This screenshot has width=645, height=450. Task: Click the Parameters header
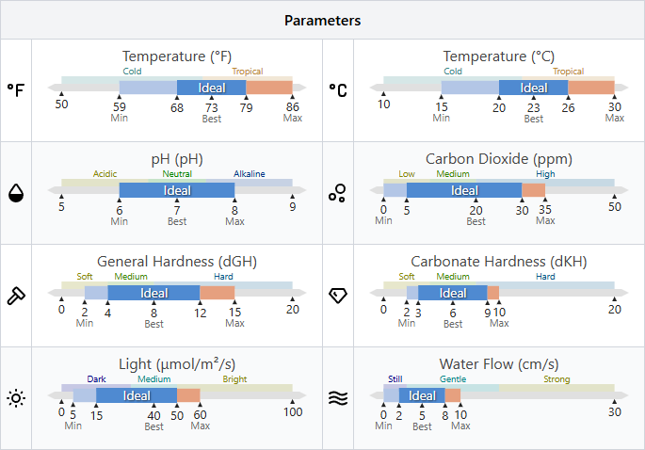tap(322, 20)
